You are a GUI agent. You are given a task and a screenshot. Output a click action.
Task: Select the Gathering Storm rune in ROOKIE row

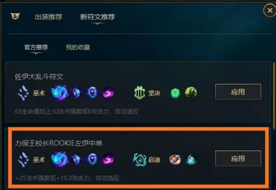108,159
